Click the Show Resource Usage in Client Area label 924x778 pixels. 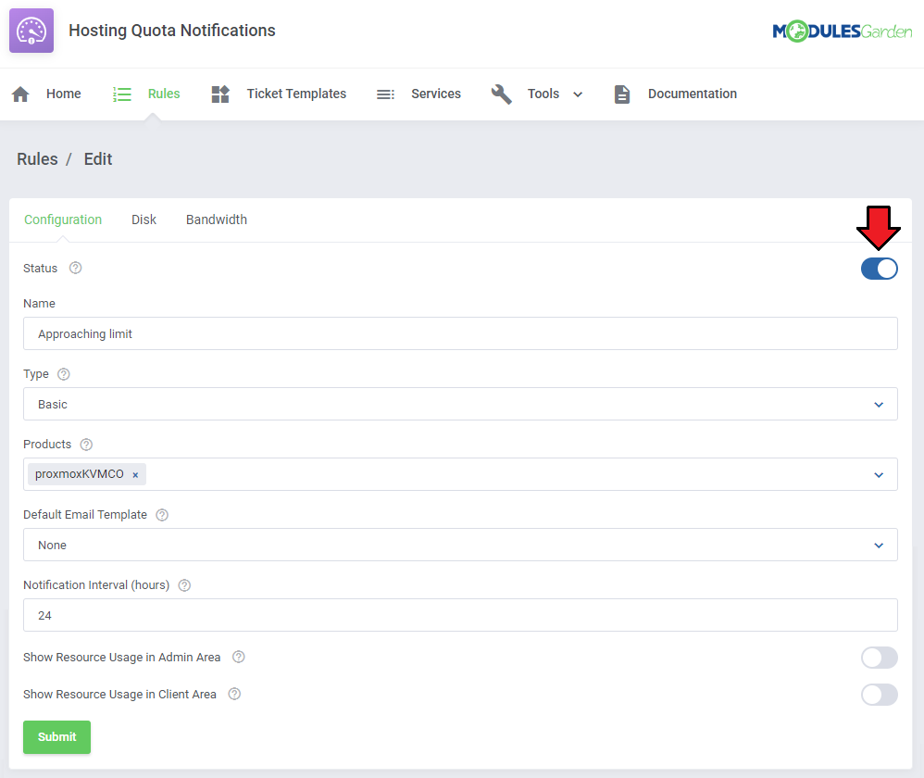tap(119, 695)
